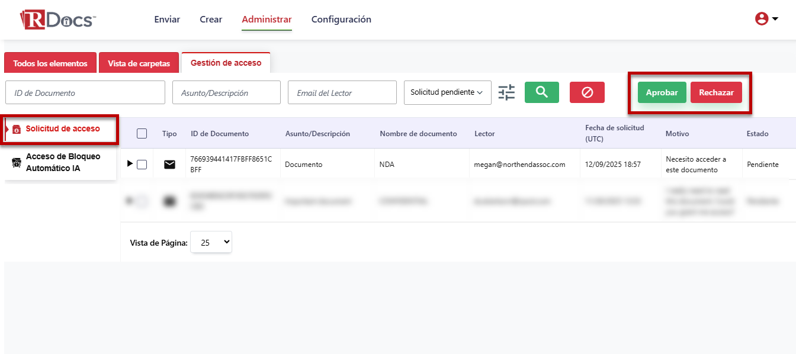Click the red clear filters icon
The height and width of the screenshot is (354, 796).
pyautogui.click(x=587, y=92)
